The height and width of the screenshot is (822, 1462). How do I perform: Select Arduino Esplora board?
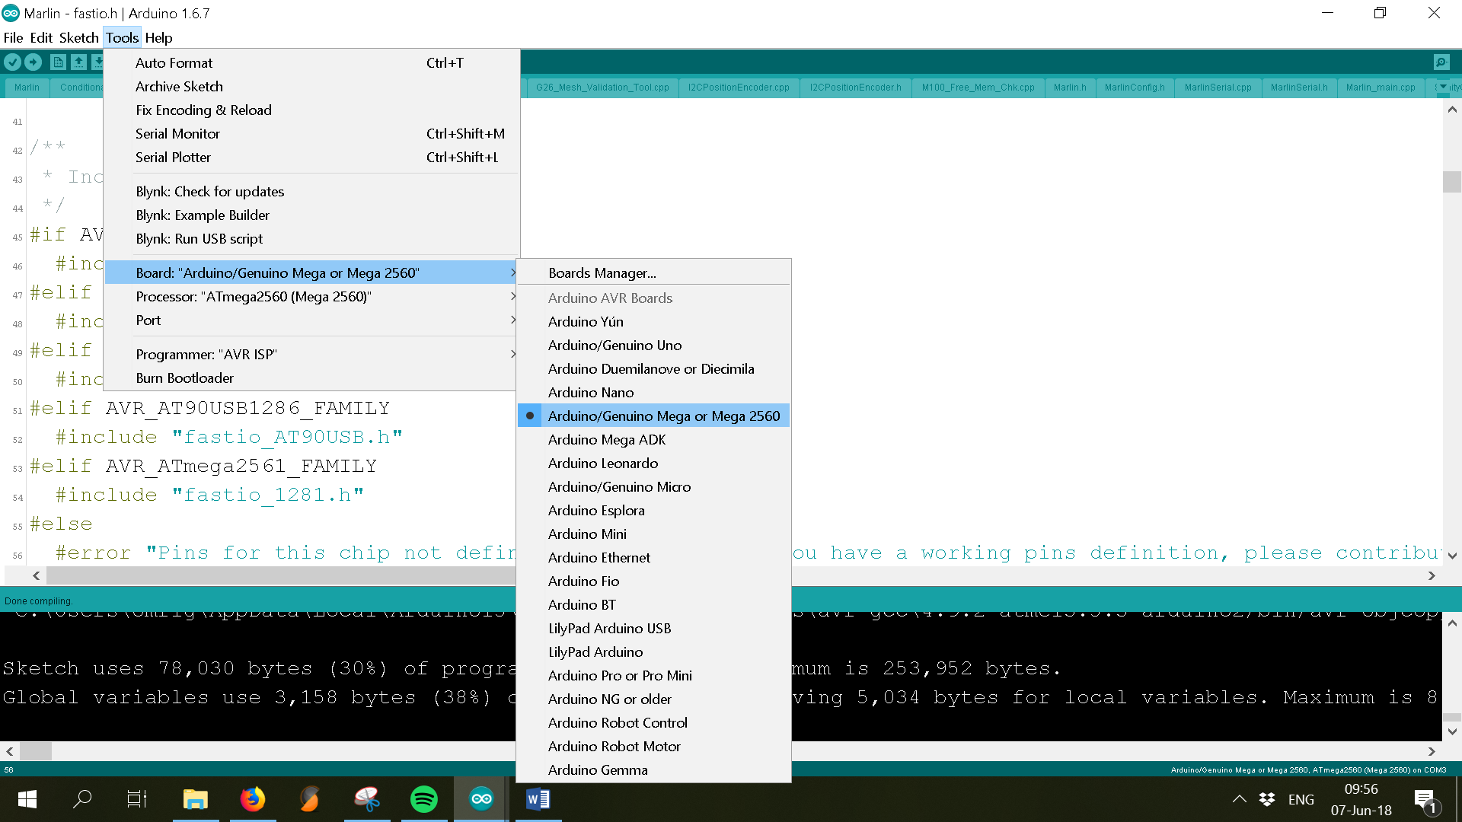tap(653, 510)
